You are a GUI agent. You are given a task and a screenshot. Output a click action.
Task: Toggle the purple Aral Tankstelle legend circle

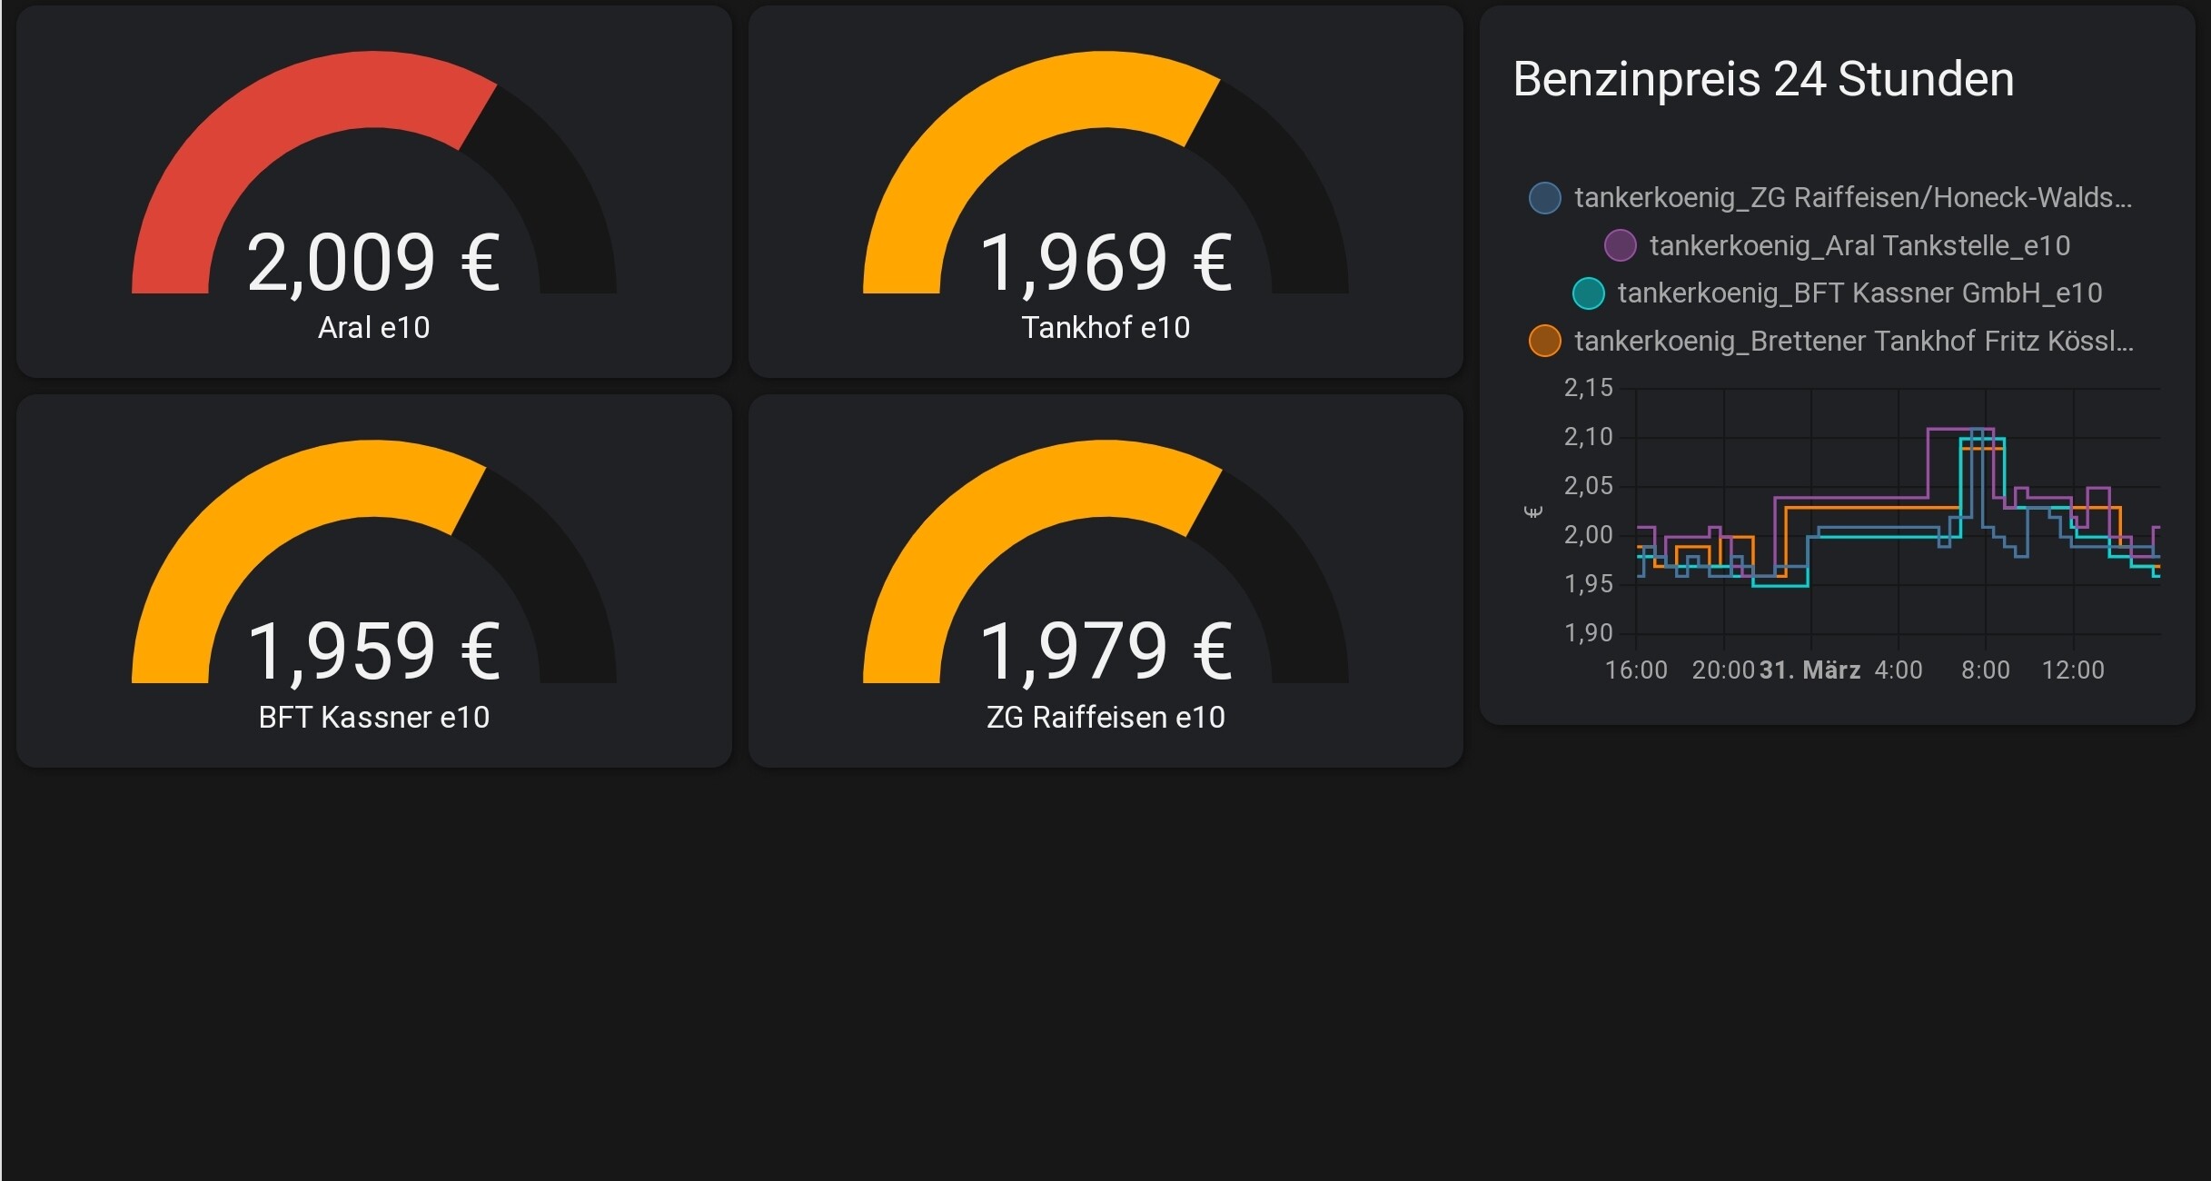[1620, 245]
